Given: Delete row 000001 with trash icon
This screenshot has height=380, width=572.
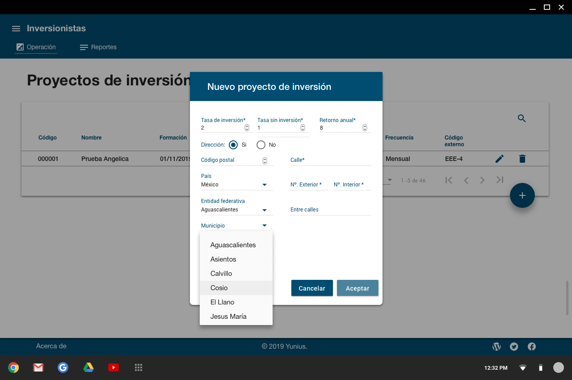Looking at the screenshot, I should click(522, 159).
